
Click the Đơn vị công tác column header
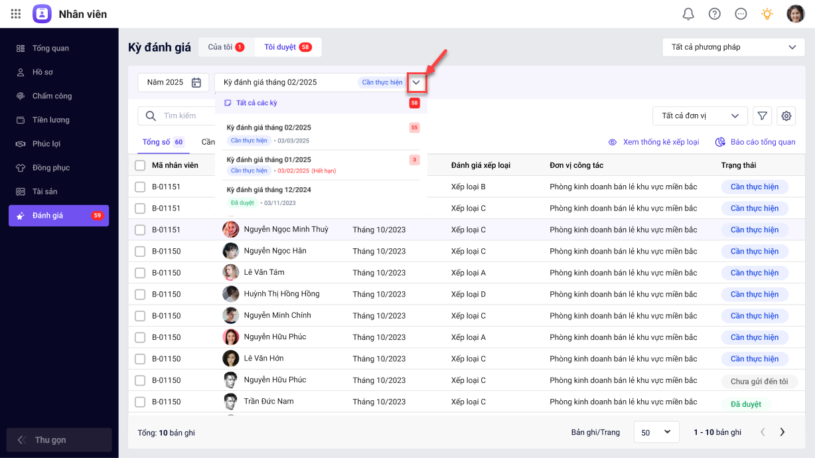pyautogui.click(x=577, y=165)
